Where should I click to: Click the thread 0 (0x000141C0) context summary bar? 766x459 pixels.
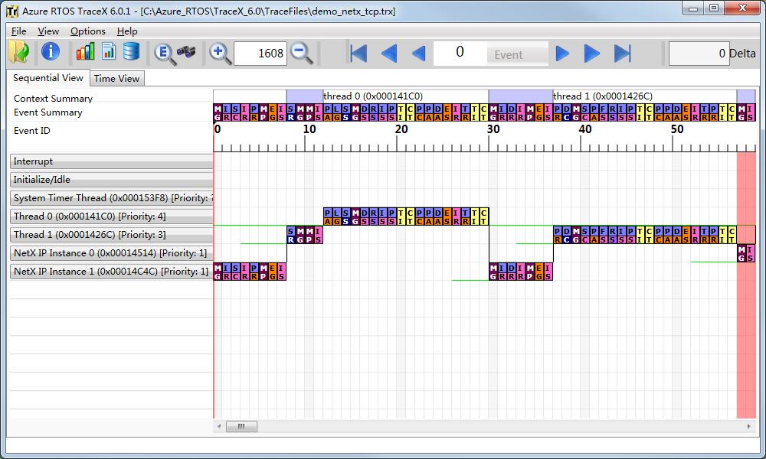[x=405, y=96]
